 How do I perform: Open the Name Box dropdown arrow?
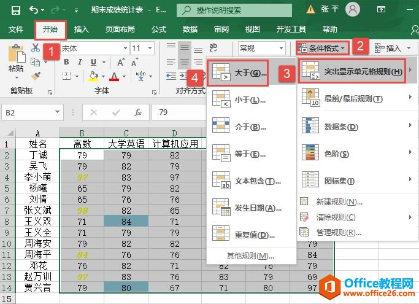(57, 112)
